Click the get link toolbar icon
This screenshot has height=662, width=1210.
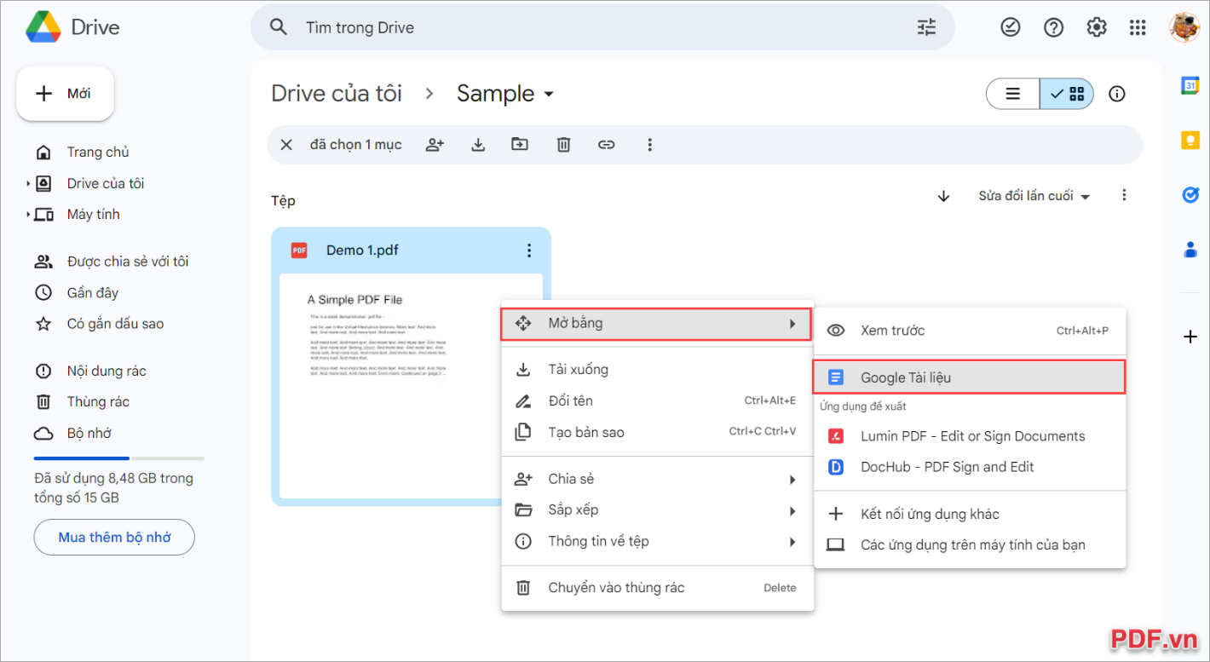tap(606, 145)
